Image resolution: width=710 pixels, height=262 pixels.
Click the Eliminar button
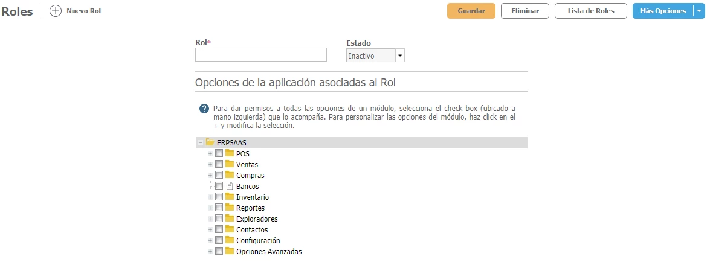pyautogui.click(x=524, y=11)
